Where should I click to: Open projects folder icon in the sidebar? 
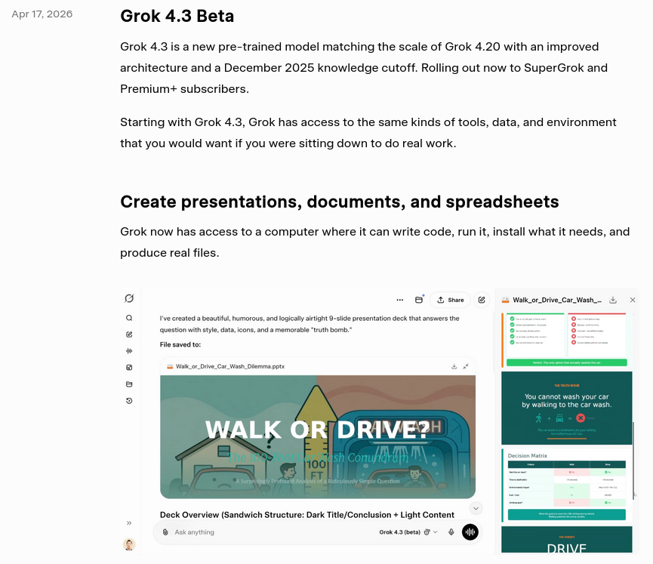coord(129,384)
